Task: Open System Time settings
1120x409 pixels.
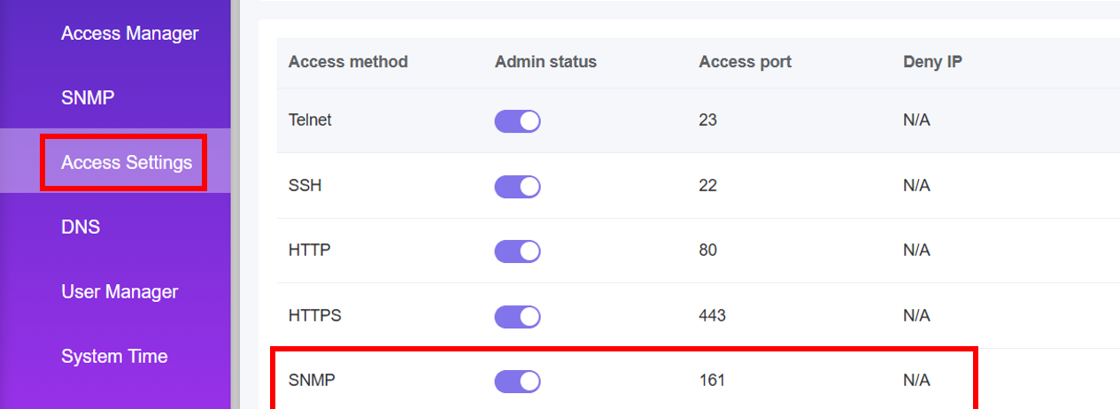Action: click(114, 356)
